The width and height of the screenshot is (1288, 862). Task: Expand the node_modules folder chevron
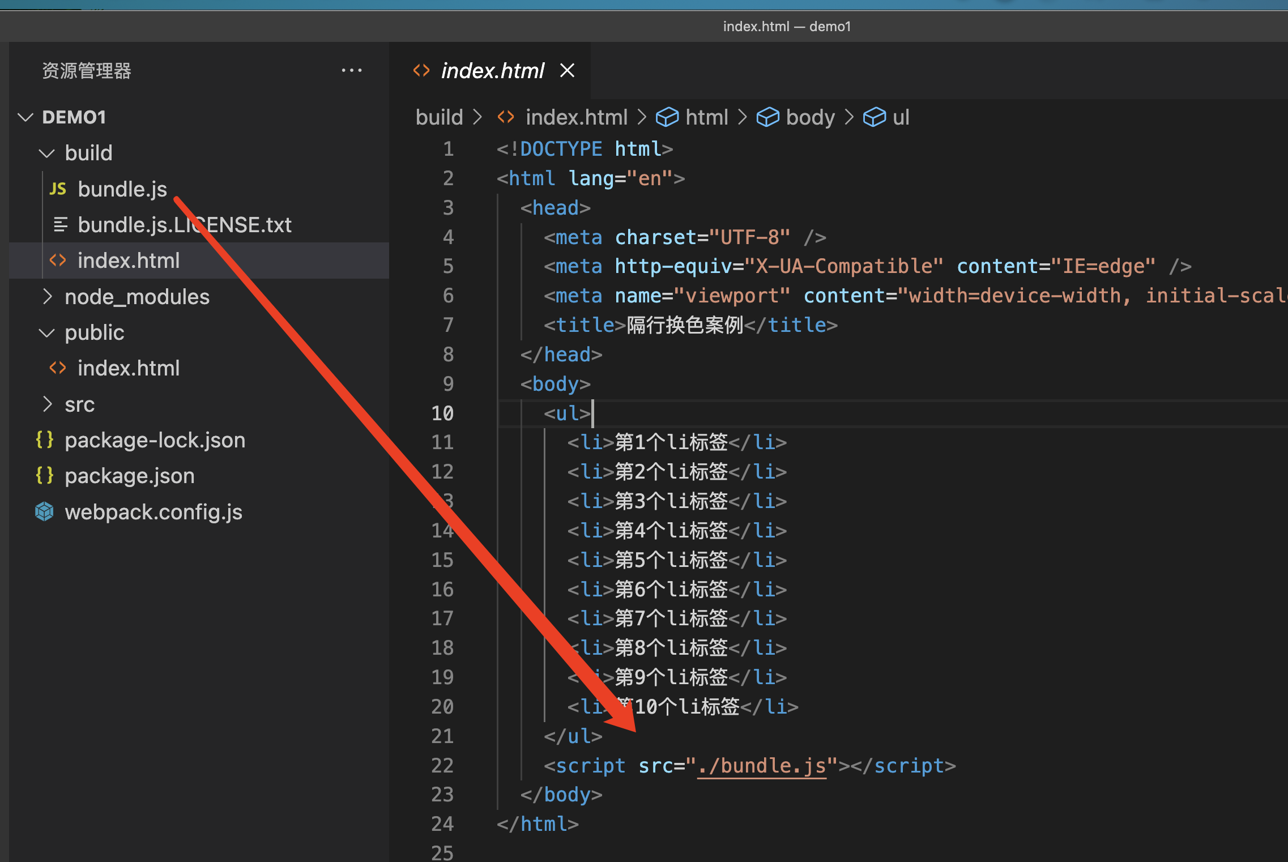click(x=48, y=296)
